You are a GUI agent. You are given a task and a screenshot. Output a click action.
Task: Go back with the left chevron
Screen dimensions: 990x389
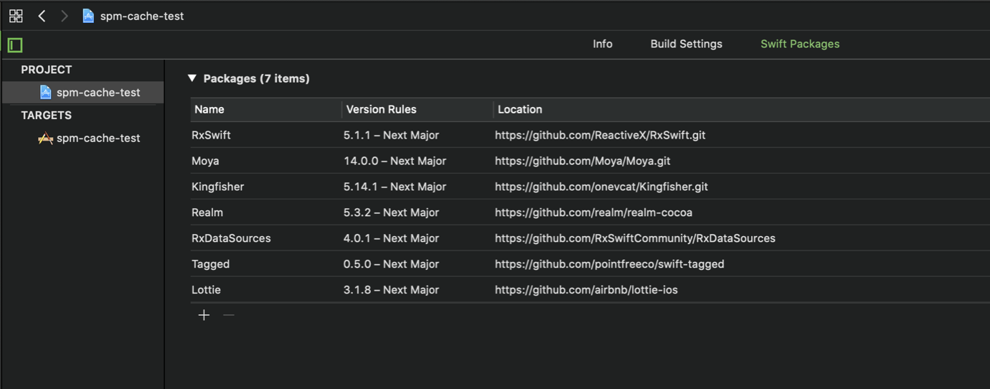click(x=42, y=16)
